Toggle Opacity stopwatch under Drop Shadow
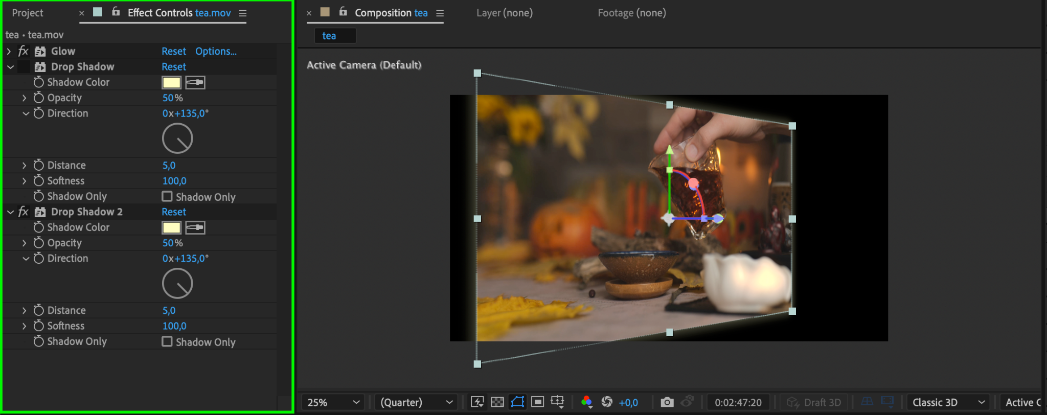 pos(39,98)
